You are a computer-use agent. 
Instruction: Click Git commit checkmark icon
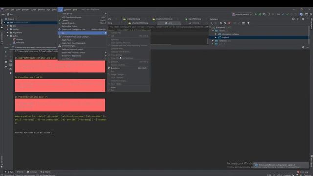tap(287, 14)
